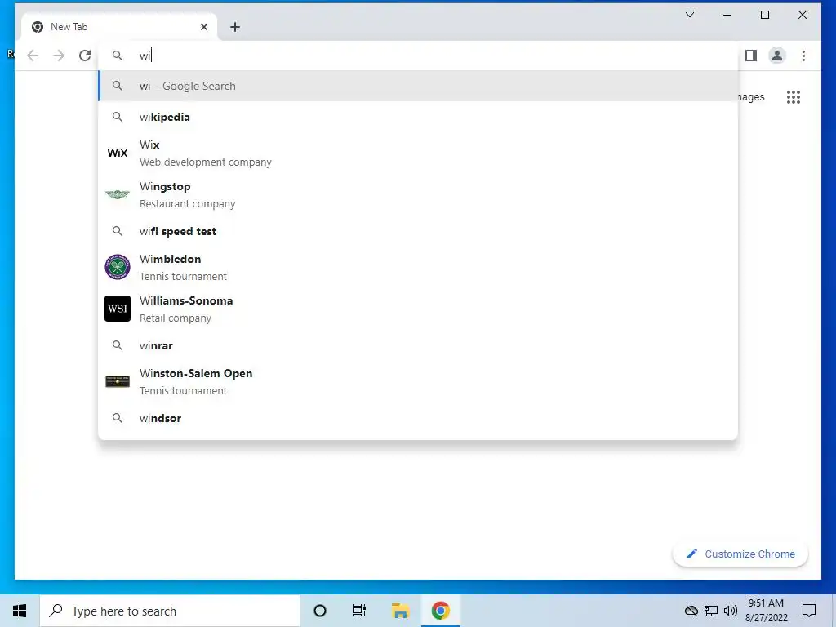Reload the page with refresh icon

tap(85, 56)
